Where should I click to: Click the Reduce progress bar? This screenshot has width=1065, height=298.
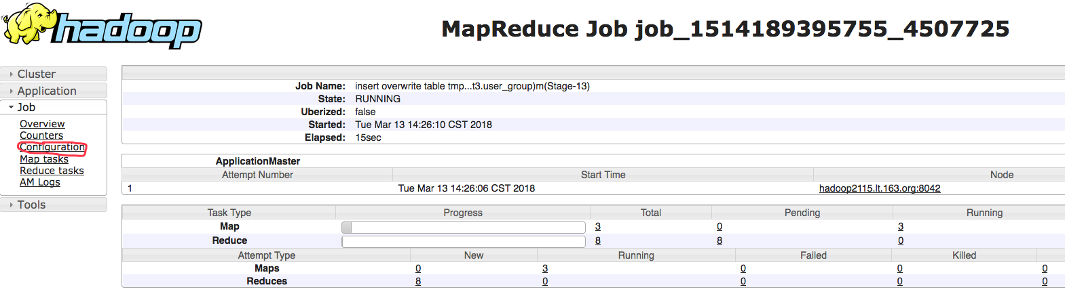point(464,241)
